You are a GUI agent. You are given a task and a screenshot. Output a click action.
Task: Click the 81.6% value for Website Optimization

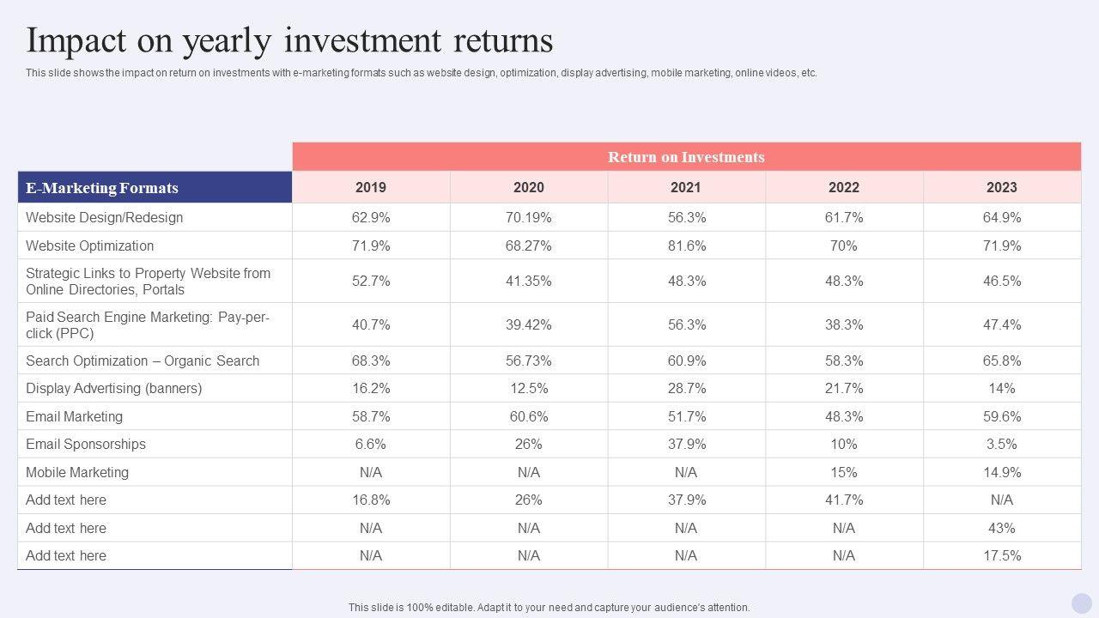(x=686, y=245)
